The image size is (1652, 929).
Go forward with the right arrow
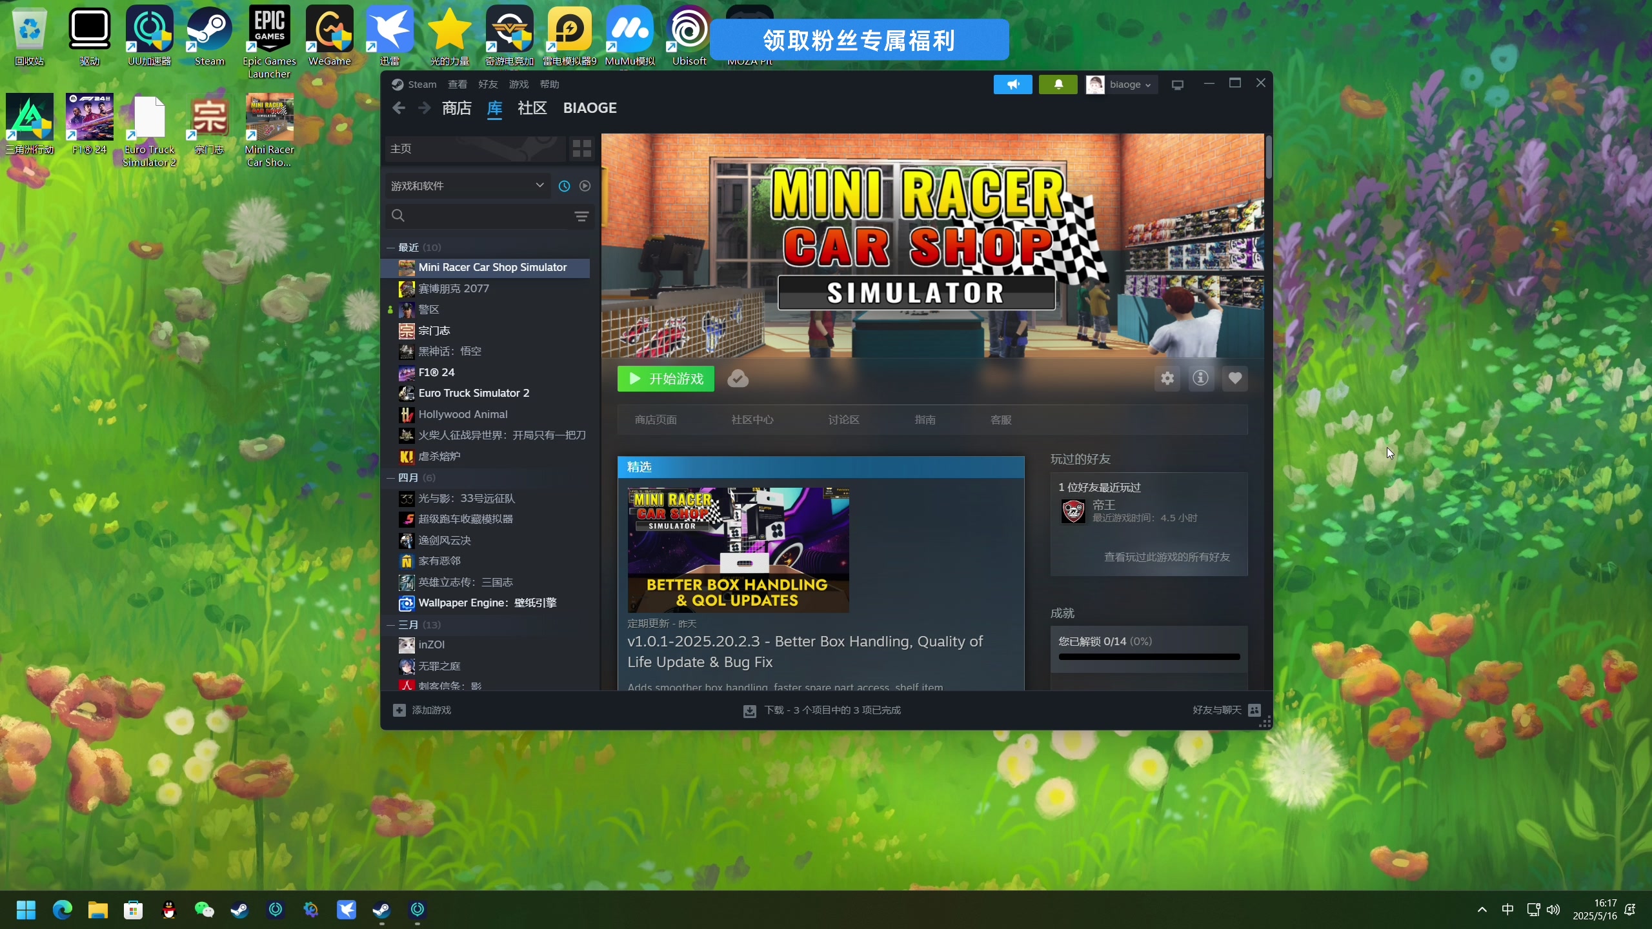pyautogui.click(x=424, y=108)
